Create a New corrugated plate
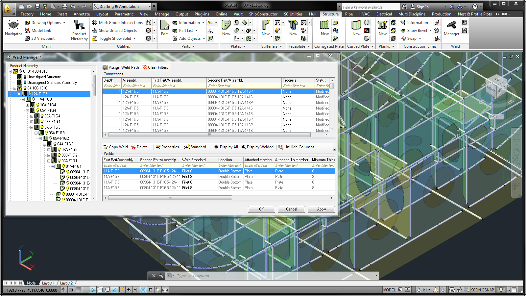Image resolution: width=526 pixels, height=296 pixels. [x=325, y=28]
